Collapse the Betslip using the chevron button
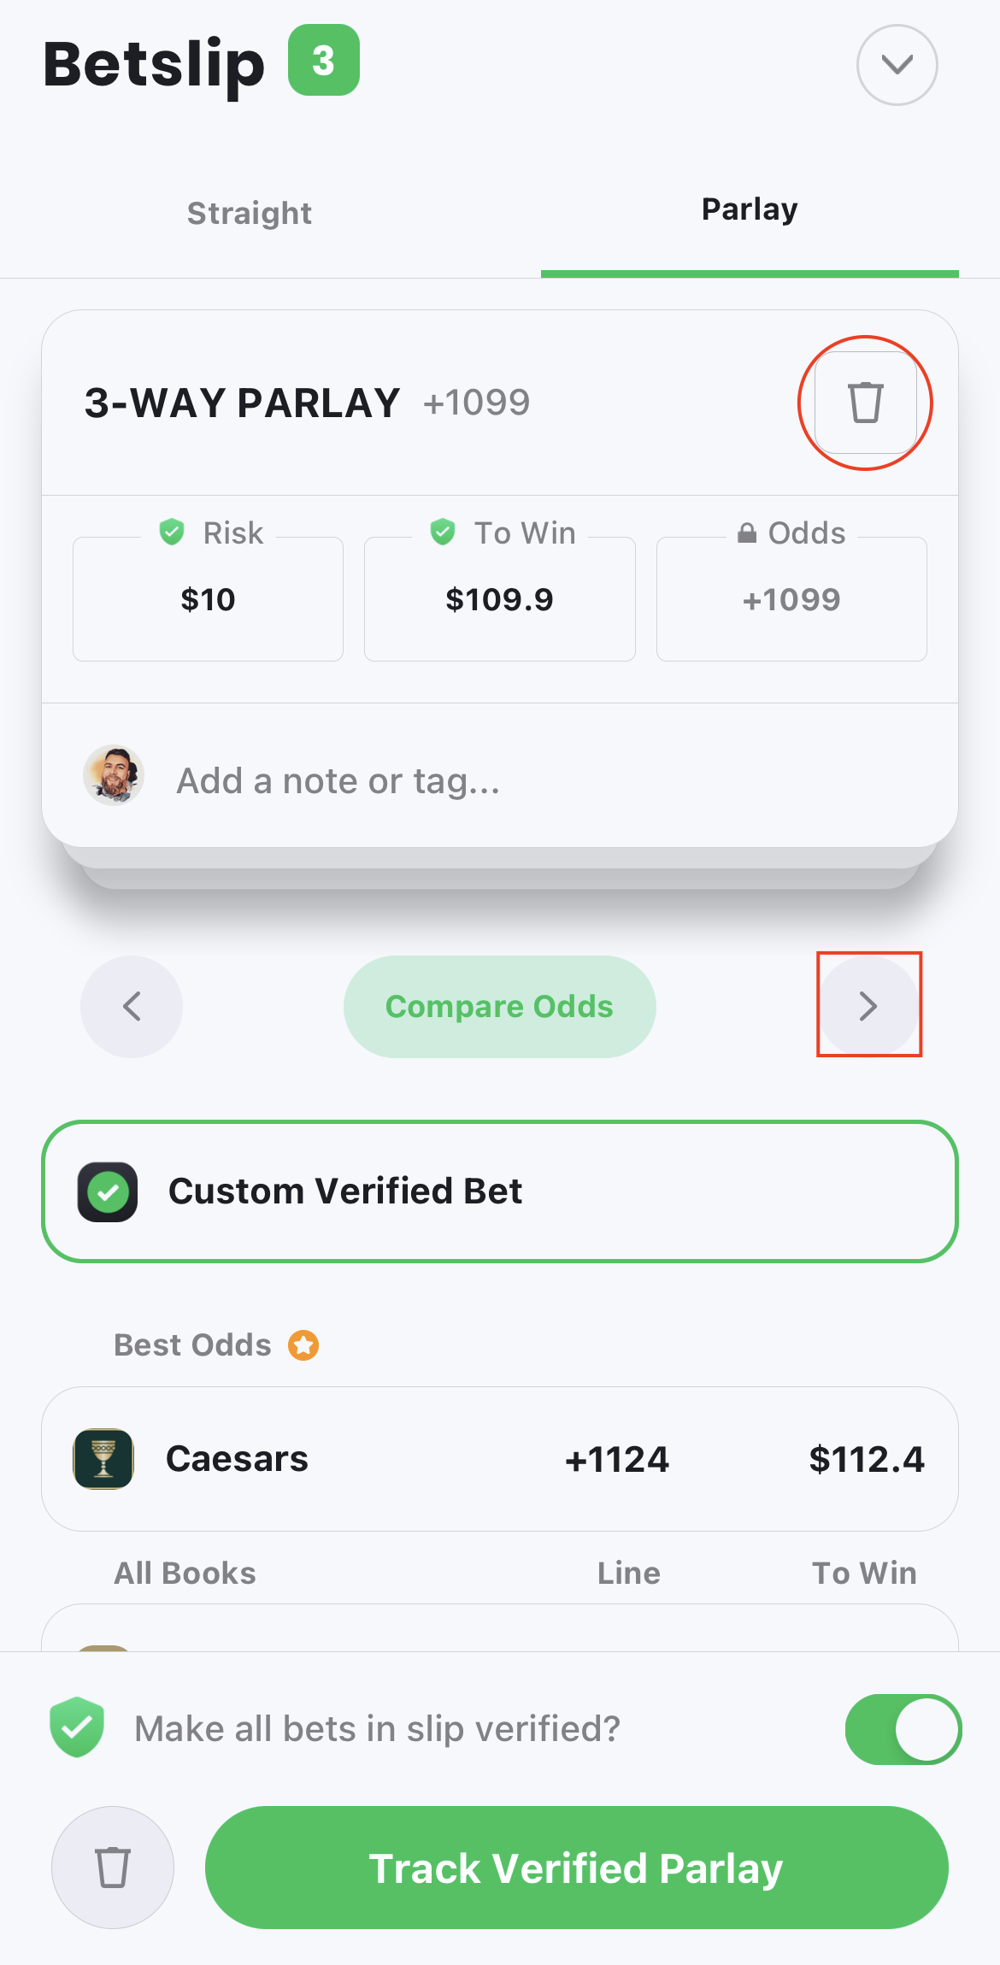The height and width of the screenshot is (1965, 1000). [897, 65]
